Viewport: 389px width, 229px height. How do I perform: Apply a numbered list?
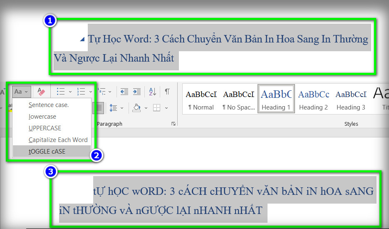click(x=81, y=92)
